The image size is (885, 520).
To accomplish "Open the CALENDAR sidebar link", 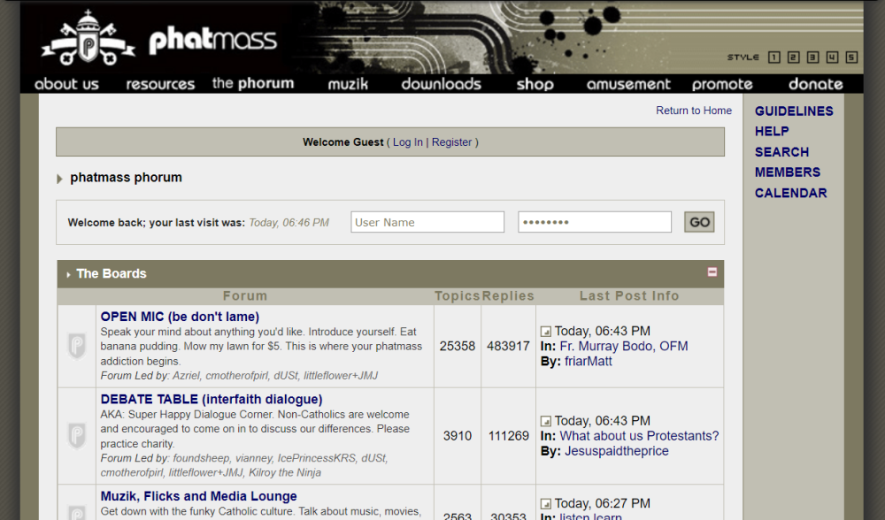I will tap(790, 193).
